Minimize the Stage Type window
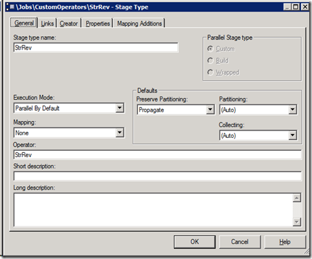 (288, 7)
